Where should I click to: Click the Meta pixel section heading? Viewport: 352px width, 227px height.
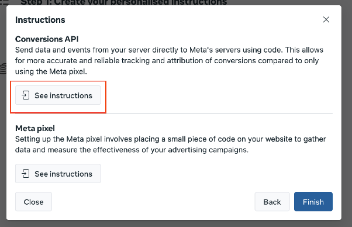tap(35, 128)
